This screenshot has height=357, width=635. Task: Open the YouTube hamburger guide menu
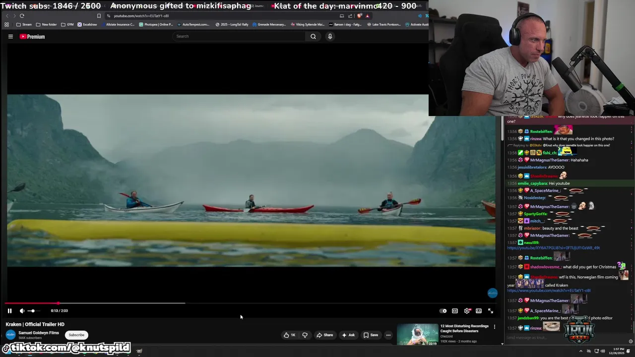[x=10, y=36]
